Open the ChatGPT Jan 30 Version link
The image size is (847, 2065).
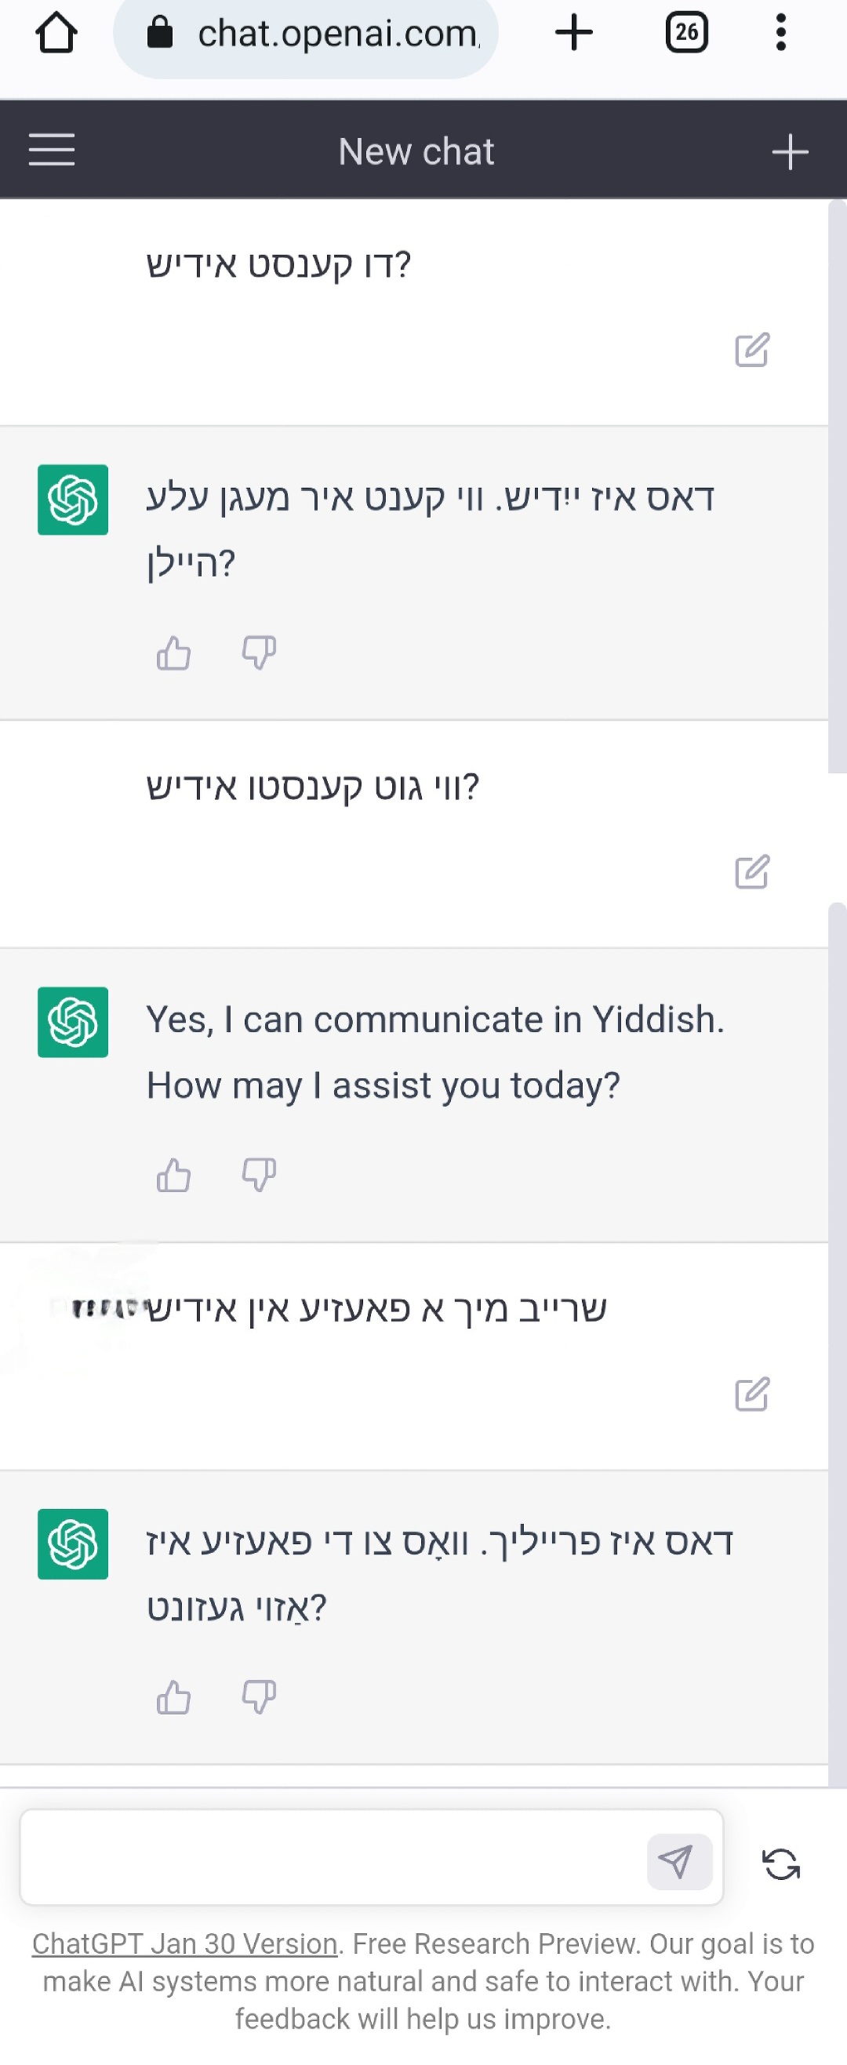(x=184, y=1944)
